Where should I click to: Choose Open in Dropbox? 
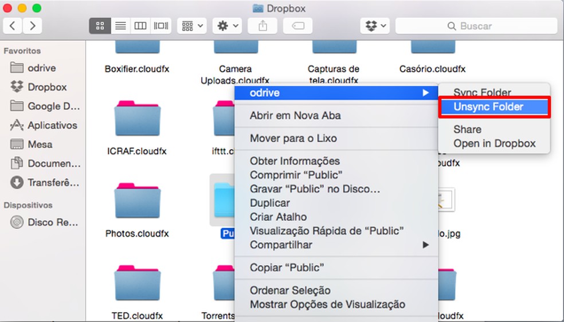(494, 143)
